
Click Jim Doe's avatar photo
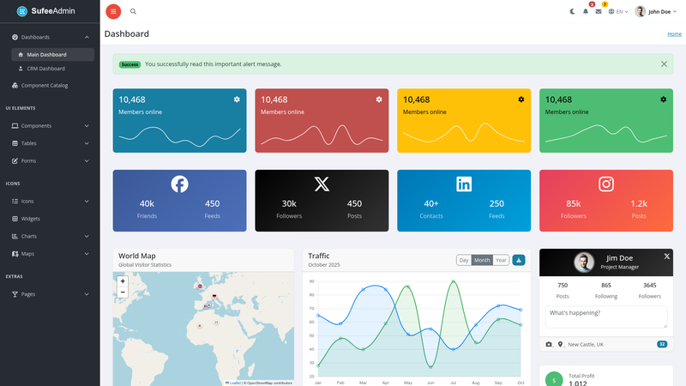[x=584, y=262]
